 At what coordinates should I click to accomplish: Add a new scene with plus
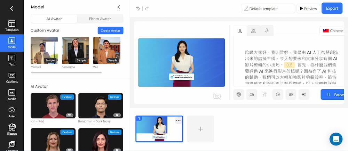[x=201, y=129]
